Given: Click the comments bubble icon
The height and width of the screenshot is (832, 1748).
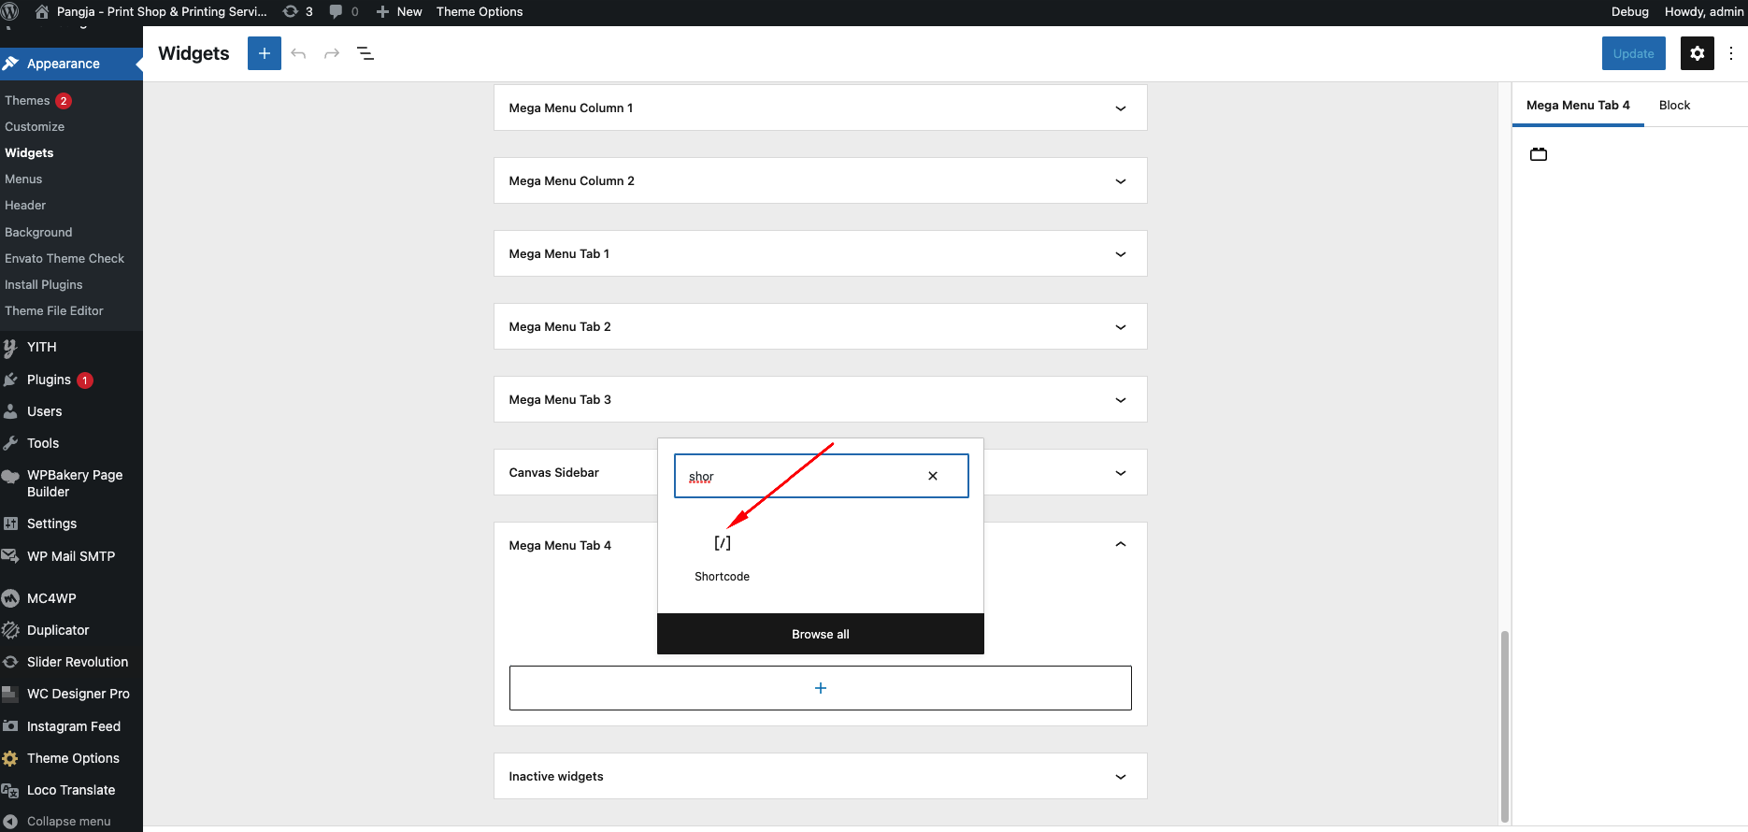Looking at the screenshot, I should click(x=336, y=11).
